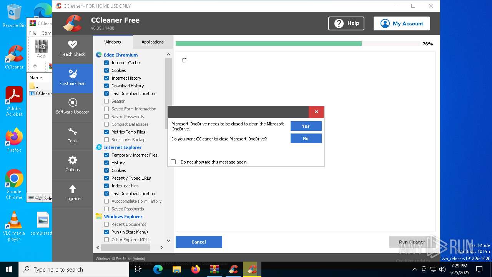492x277 pixels.
Task: Close the OneDrive prompt dialog
Action: point(316,112)
